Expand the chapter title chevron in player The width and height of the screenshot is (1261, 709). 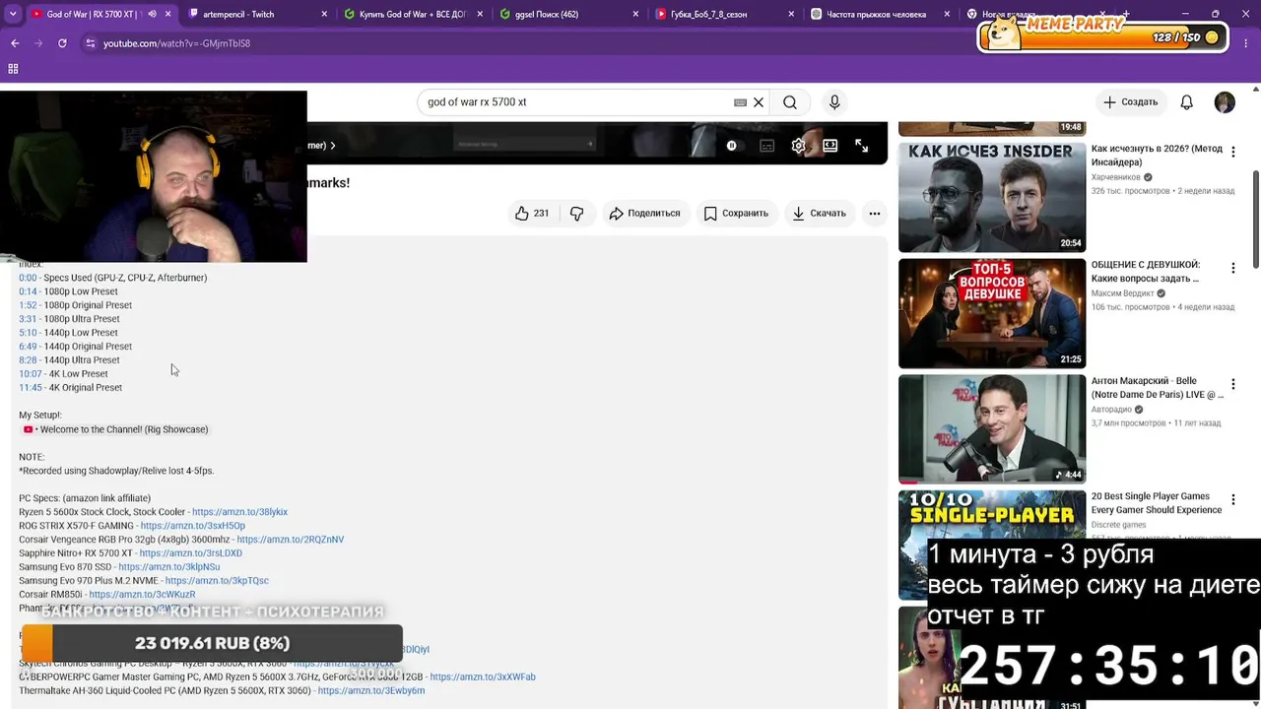(x=333, y=146)
